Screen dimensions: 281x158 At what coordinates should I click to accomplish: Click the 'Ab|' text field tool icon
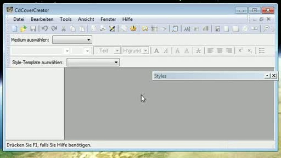click(x=187, y=29)
